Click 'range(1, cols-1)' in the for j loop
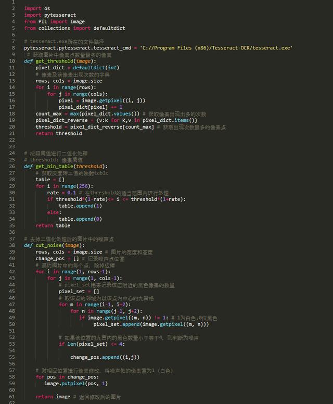This screenshot has height=404, width=333. [x=96, y=278]
